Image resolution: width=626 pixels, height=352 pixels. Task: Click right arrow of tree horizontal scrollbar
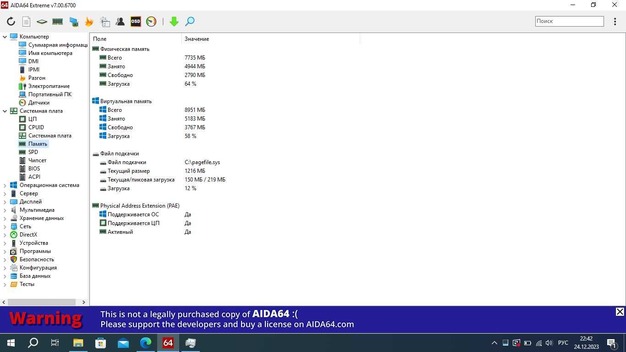coord(83,302)
